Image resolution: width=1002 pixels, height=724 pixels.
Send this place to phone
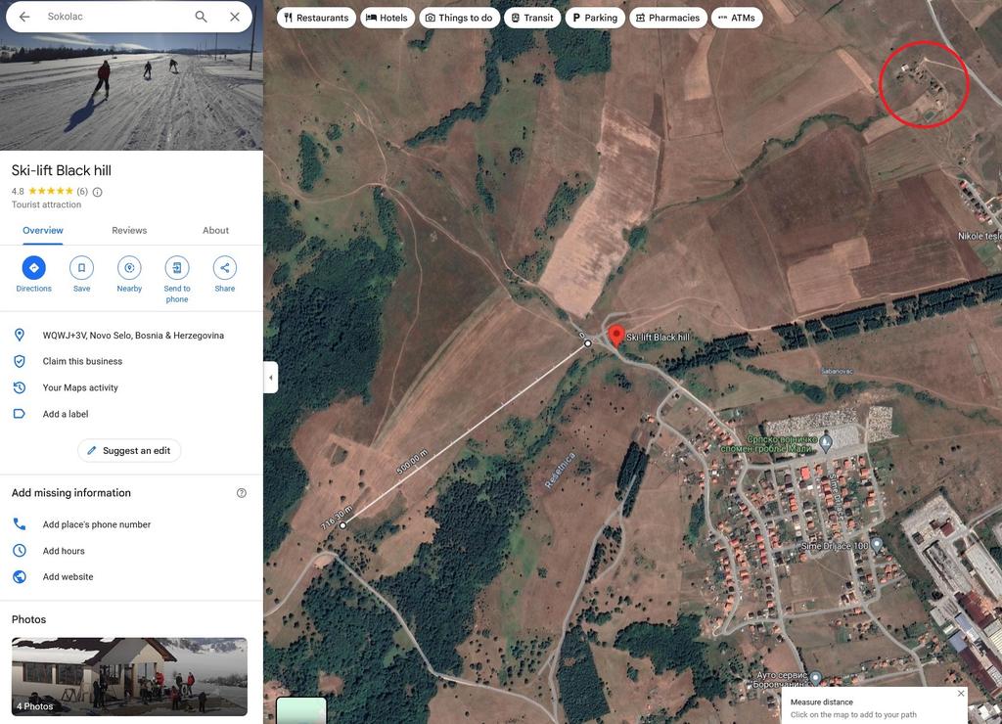[x=177, y=268]
